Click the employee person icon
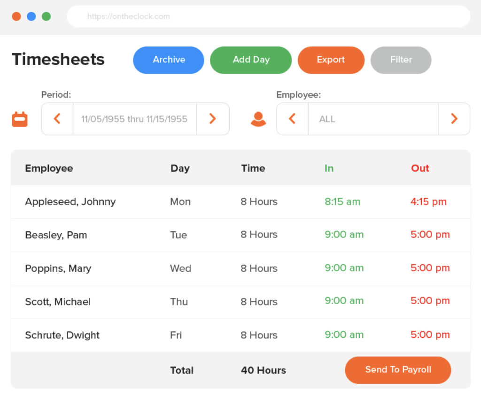This screenshot has width=481, height=397. click(x=258, y=119)
